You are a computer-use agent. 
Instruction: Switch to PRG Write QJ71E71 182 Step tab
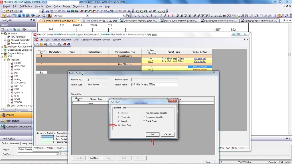tap(100, 21)
